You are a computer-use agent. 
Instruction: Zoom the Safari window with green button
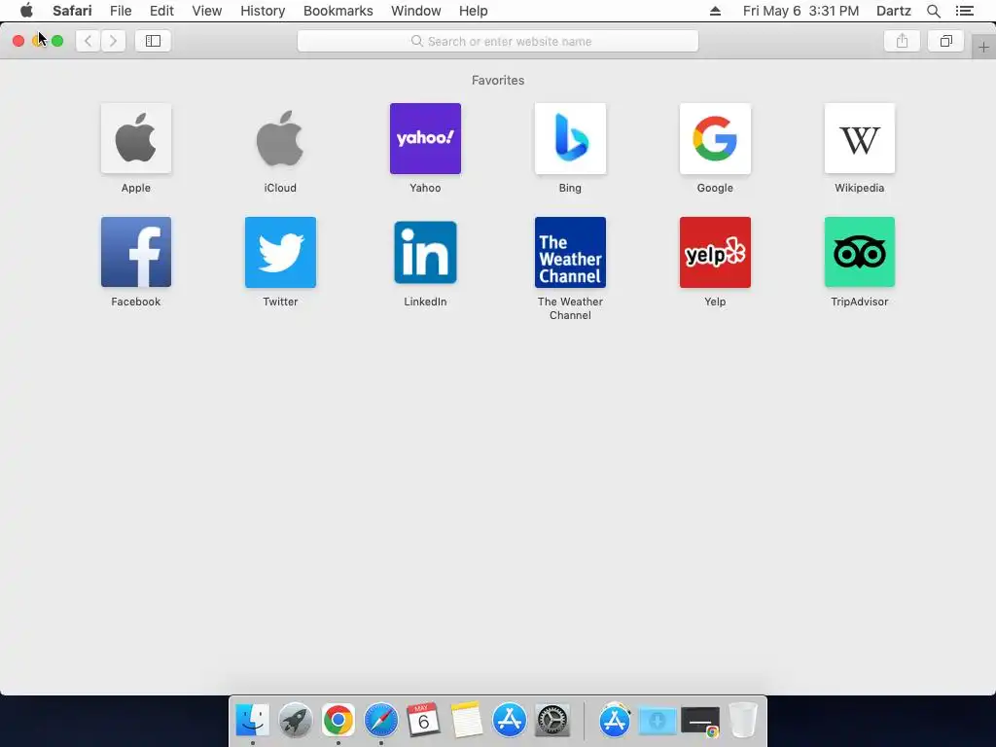click(57, 41)
